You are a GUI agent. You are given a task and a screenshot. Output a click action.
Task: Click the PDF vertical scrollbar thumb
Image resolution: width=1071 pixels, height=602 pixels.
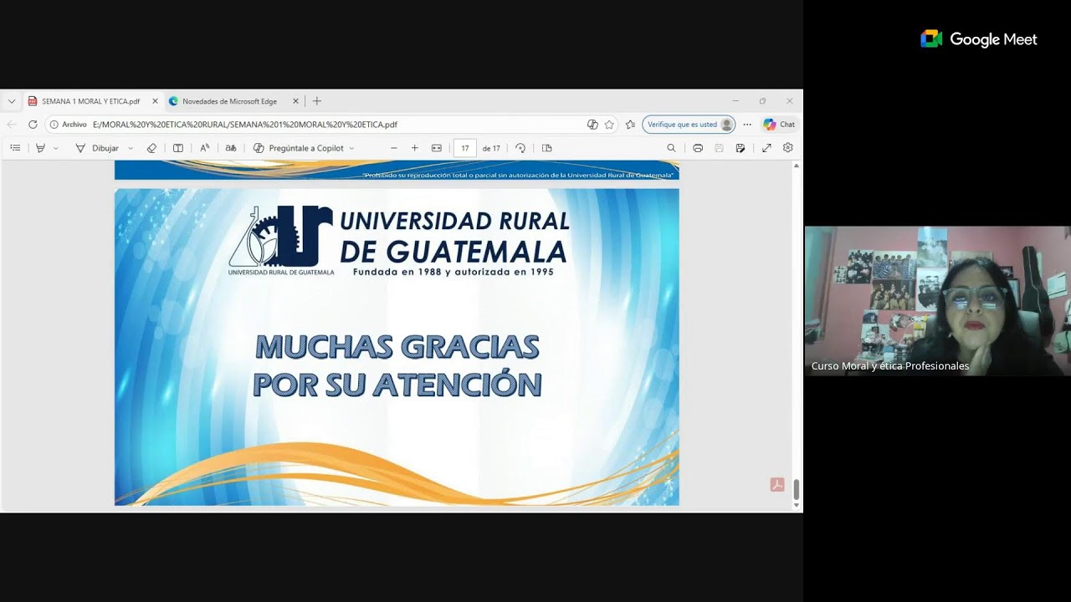(x=796, y=489)
